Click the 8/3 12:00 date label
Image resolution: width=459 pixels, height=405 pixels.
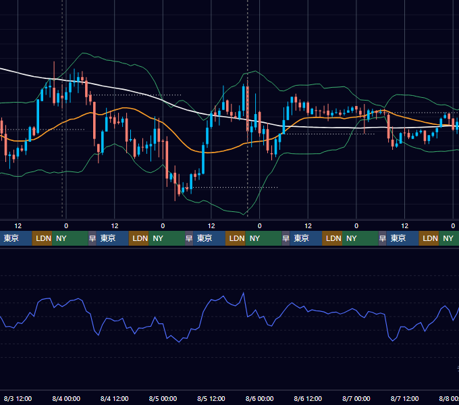(x=18, y=398)
